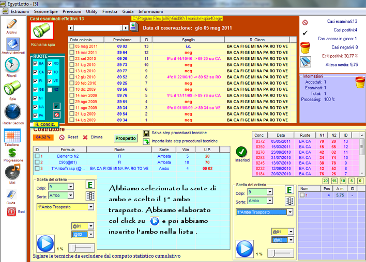This screenshot has height=262, width=366.
Task: Click the blue book icon in stats panel
Action: click(306, 62)
